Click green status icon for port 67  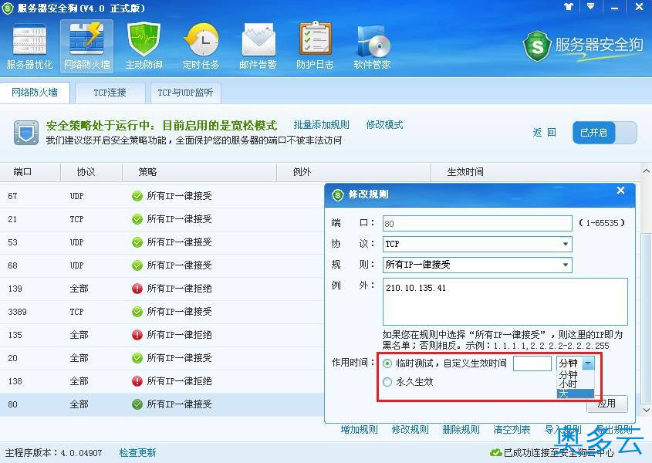coord(137,196)
